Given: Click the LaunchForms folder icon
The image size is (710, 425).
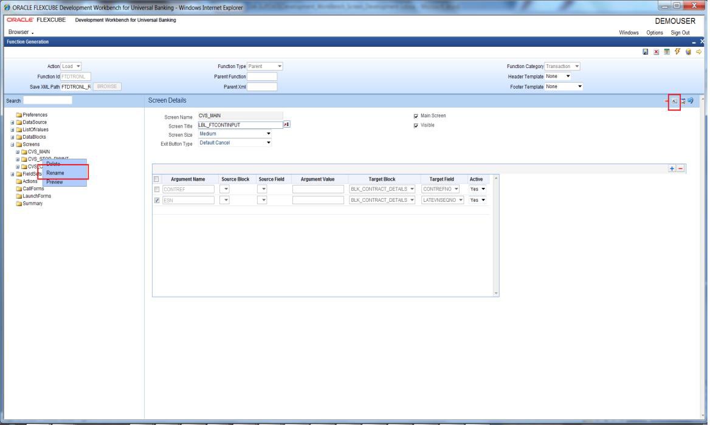Looking at the screenshot, I should tap(19, 196).
